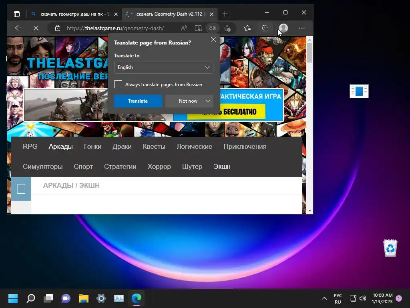Close the 'скачать геометри даш на пк' tab
Image resolution: width=410 pixels, height=308 pixels.
click(x=116, y=14)
